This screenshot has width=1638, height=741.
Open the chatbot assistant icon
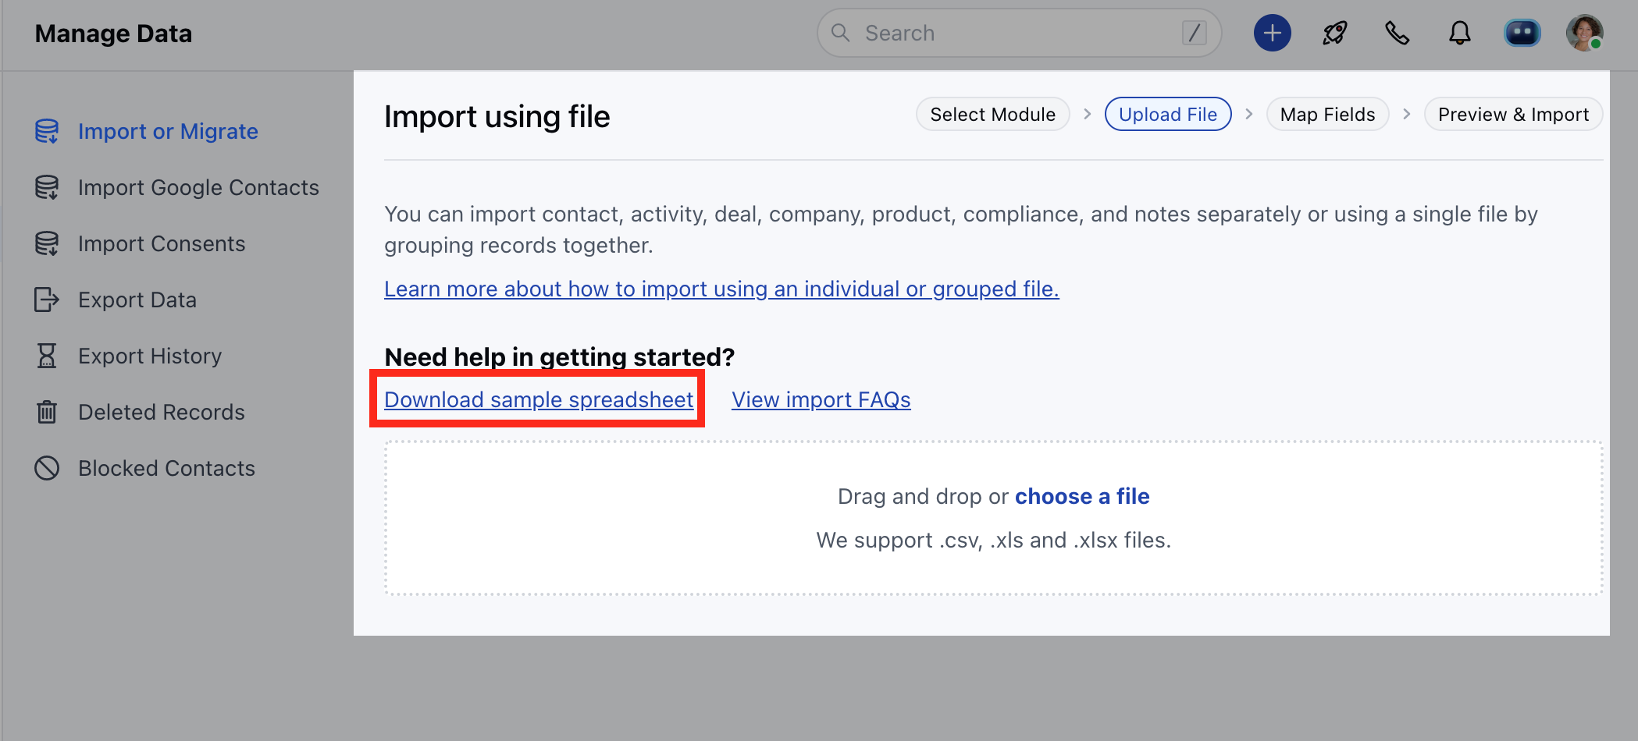tap(1522, 34)
